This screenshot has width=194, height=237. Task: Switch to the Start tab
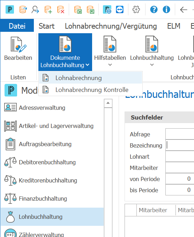coord(46,26)
